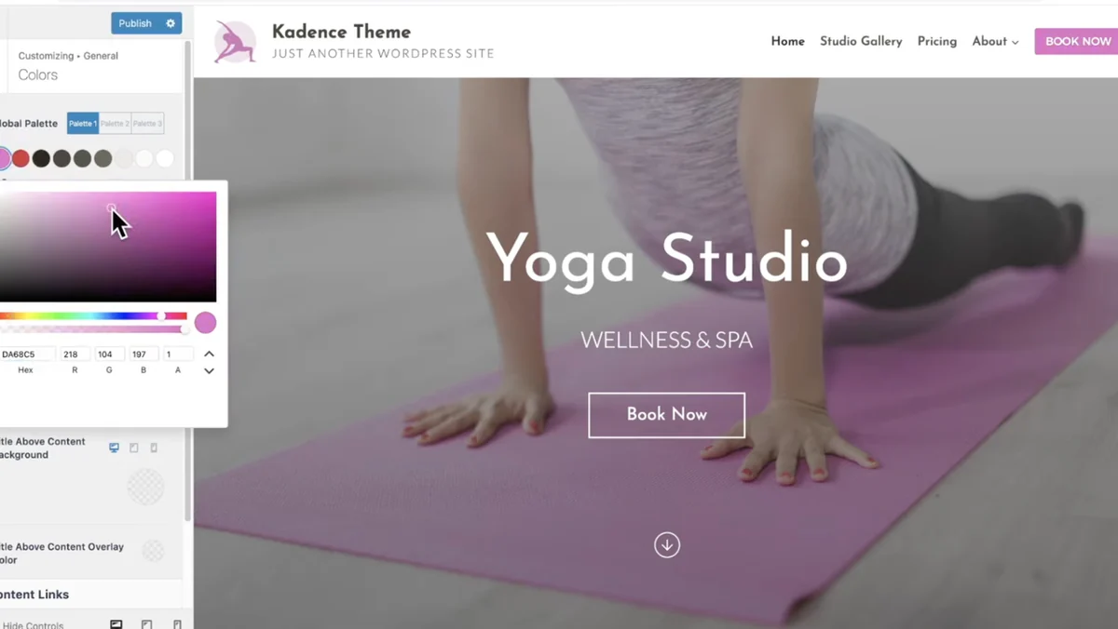Select Palette 1
This screenshot has width=1118, height=629.
83,123
